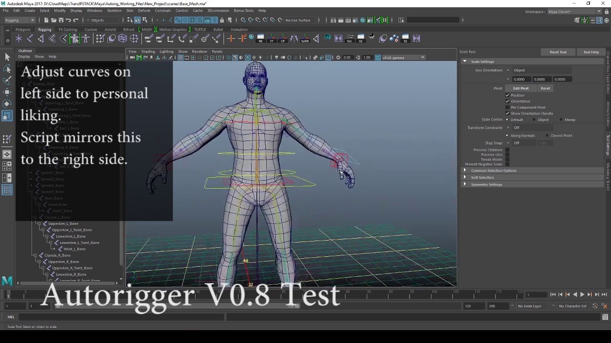Select the Manip radio button for Scale Center
The height and width of the screenshot is (343, 611).
[561, 120]
